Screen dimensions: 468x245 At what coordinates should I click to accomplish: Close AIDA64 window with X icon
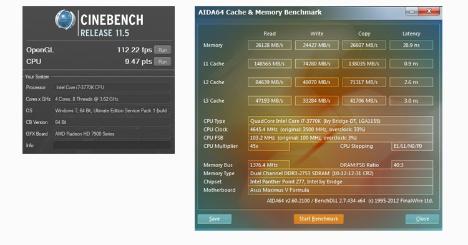pos(429,11)
